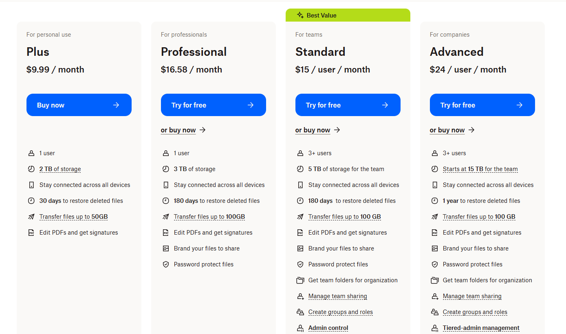Click 'Transfer files up to 100 GB' in Advanced
The width and height of the screenshot is (566, 334).
coord(479,217)
